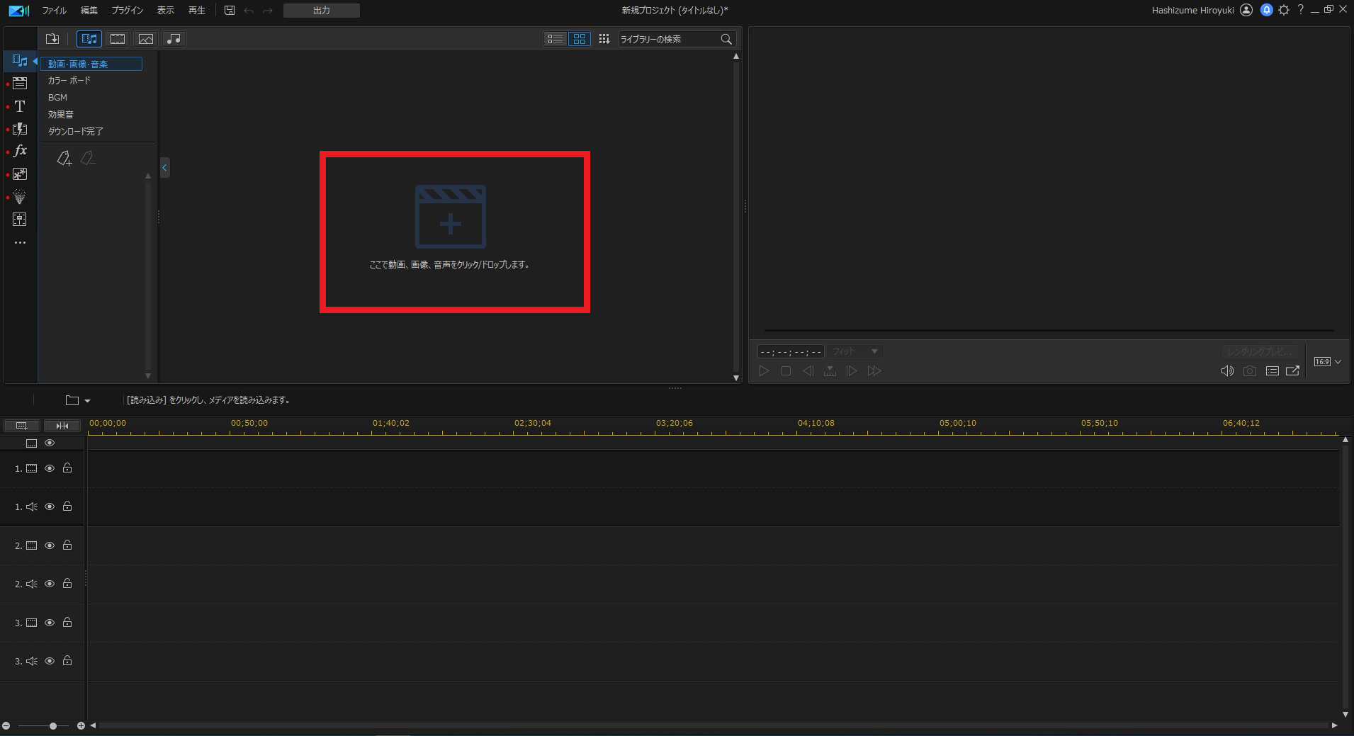Open the 編集 menu
The height and width of the screenshot is (736, 1354).
89,11
